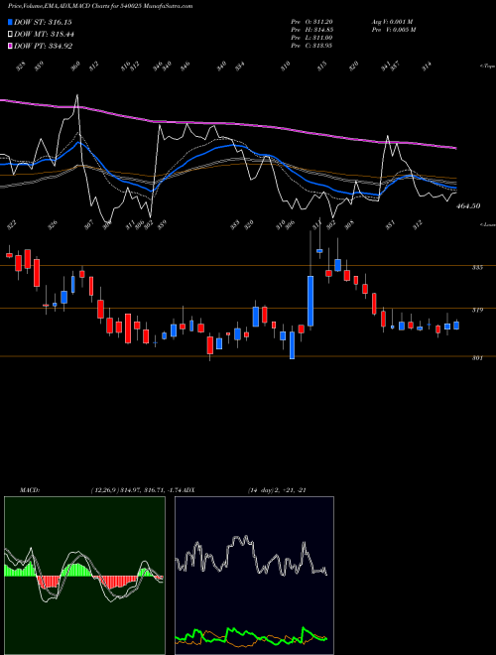Image resolution: width=496 pixels, height=655 pixels.
Task: Click the 335 price axis label
Action: point(477,267)
